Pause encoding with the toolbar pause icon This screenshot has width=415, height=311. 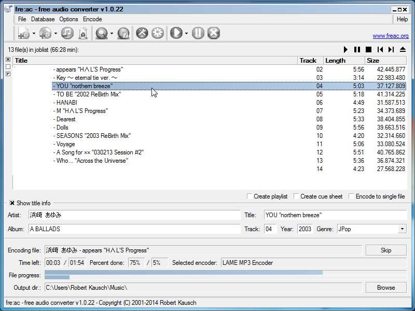(x=198, y=33)
